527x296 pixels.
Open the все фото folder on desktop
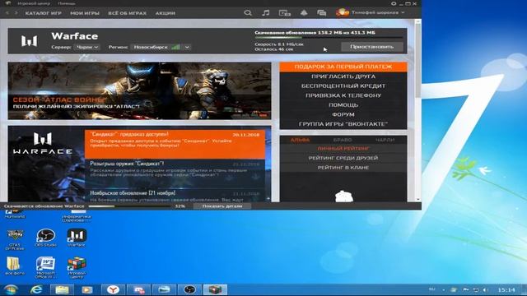pyautogui.click(x=15, y=266)
